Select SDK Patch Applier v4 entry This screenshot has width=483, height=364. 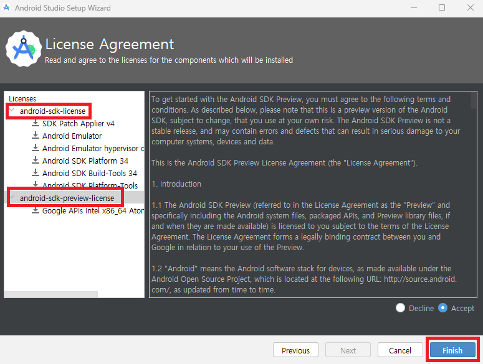79,124
